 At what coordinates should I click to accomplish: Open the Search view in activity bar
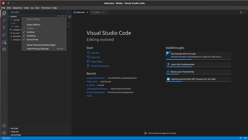4,20
